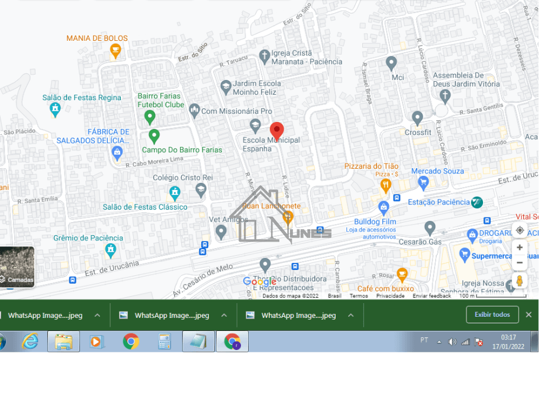Open the Camadas layers thumbnail
This screenshot has width=557, height=418.
(x=17, y=266)
